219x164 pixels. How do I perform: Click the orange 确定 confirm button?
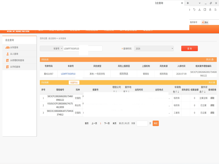(155, 123)
